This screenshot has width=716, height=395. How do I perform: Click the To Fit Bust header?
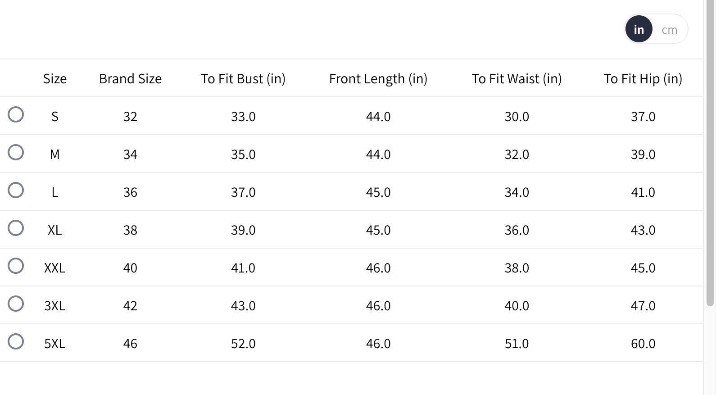click(x=243, y=79)
